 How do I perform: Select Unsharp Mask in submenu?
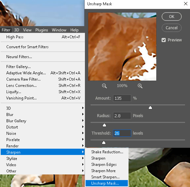coord(107,183)
